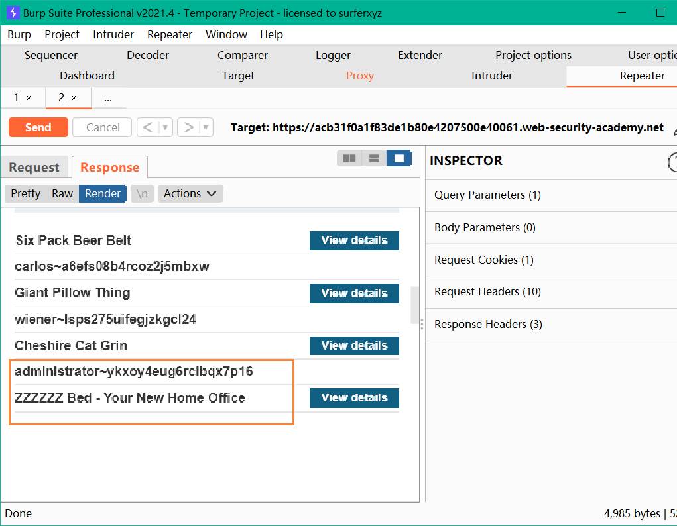Switch to the Response pane tab
677x526 pixels.
[109, 168]
